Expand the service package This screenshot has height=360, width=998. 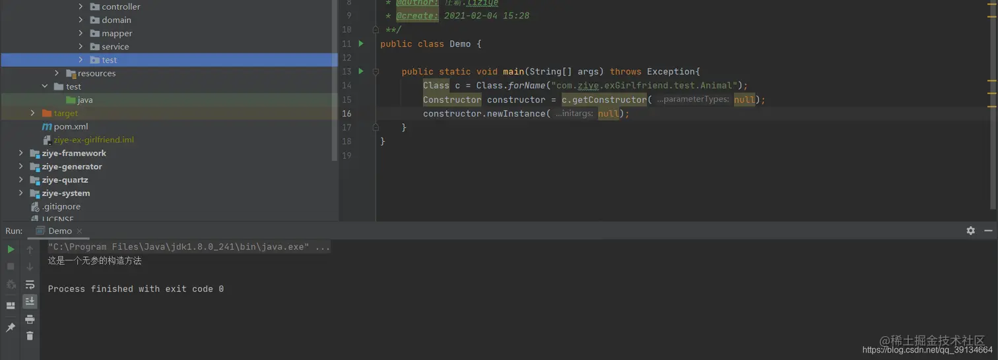coord(81,46)
